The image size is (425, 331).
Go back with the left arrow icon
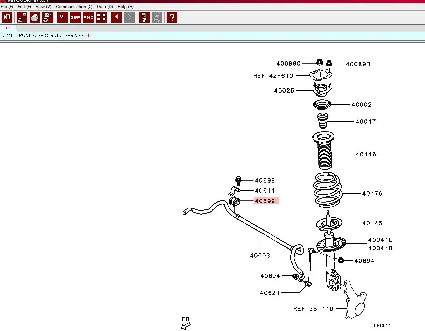[x=116, y=17]
